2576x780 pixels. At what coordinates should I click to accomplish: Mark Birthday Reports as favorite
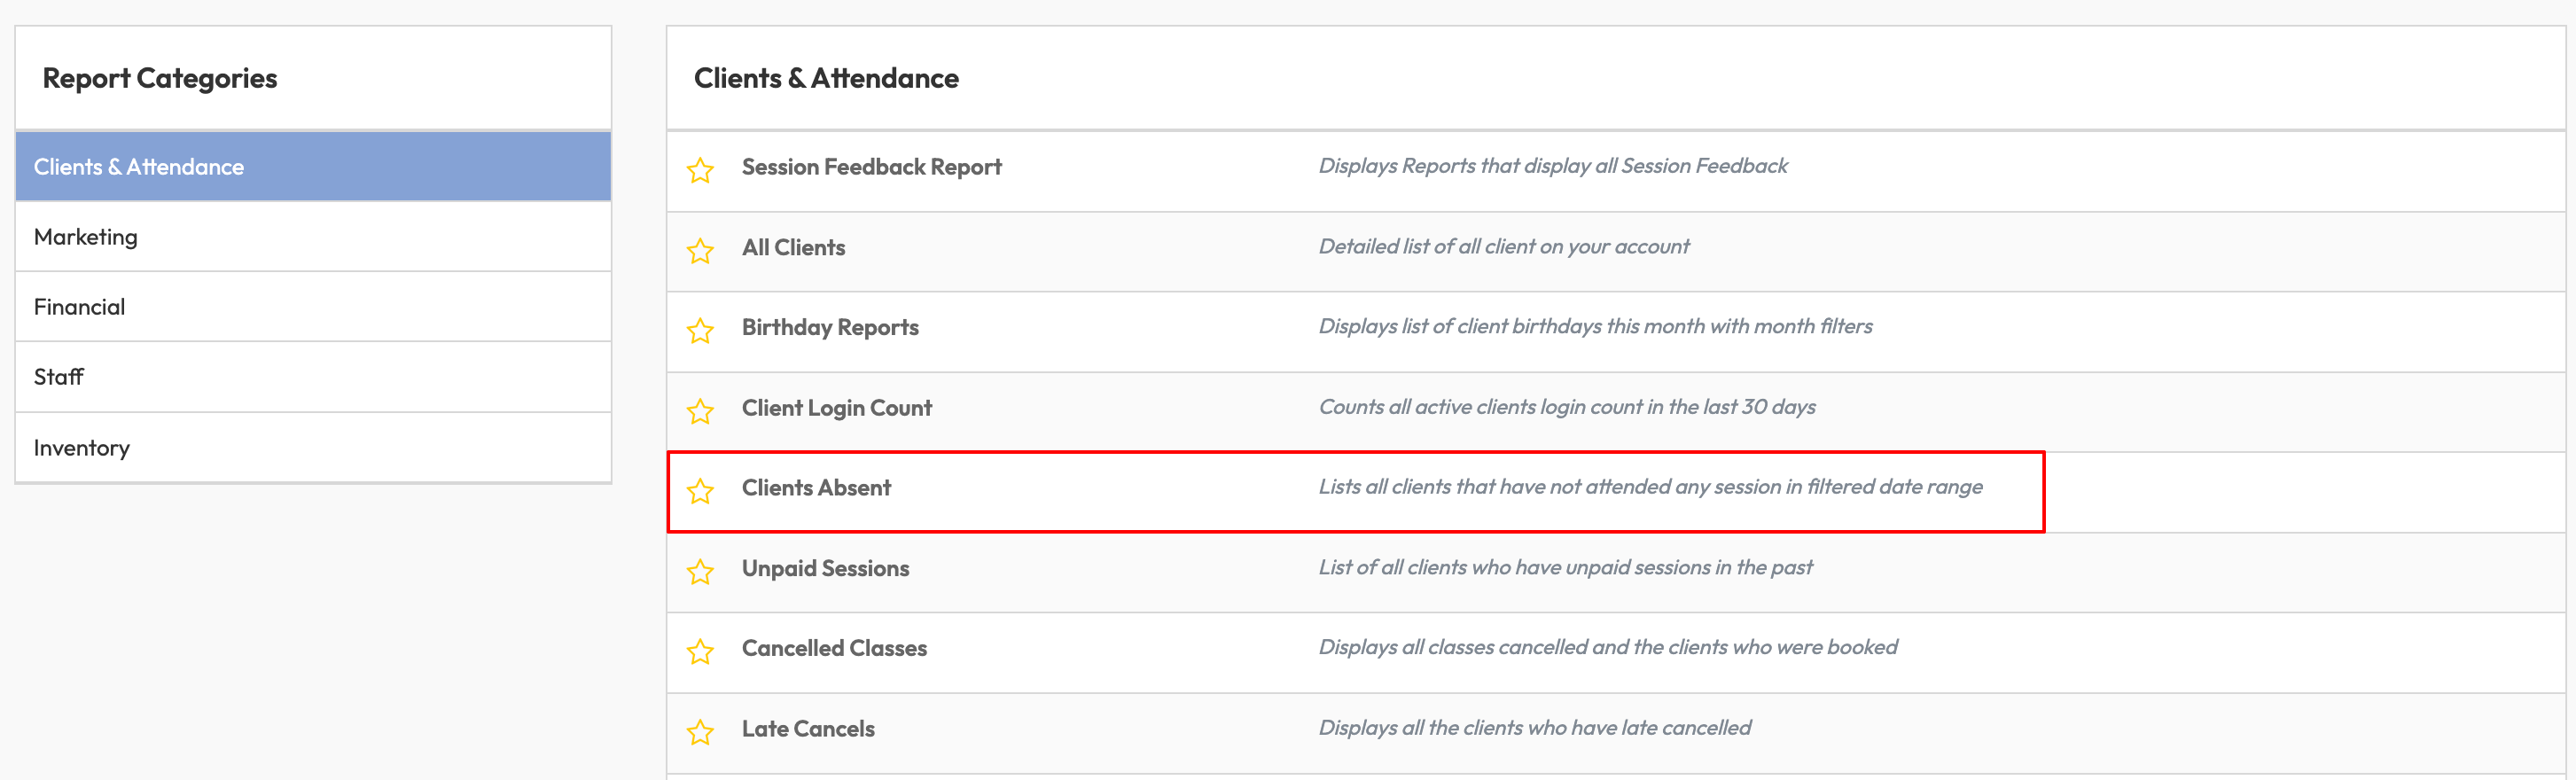pos(700,330)
